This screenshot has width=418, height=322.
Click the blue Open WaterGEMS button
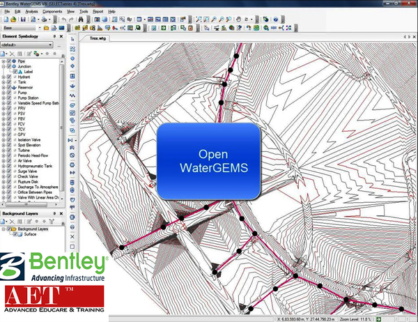tap(209, 160)
